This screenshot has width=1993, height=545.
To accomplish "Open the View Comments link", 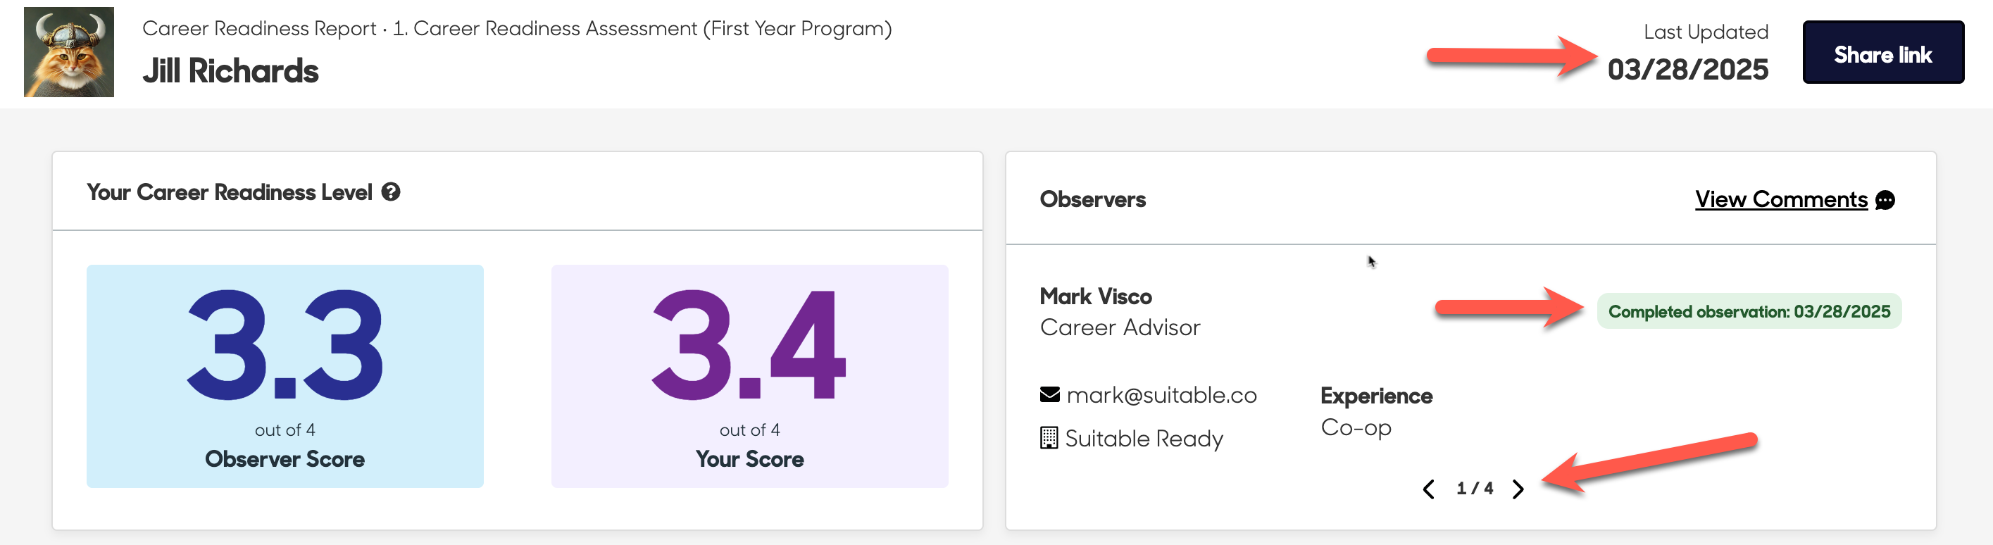I will click(x=1780, y=199).
